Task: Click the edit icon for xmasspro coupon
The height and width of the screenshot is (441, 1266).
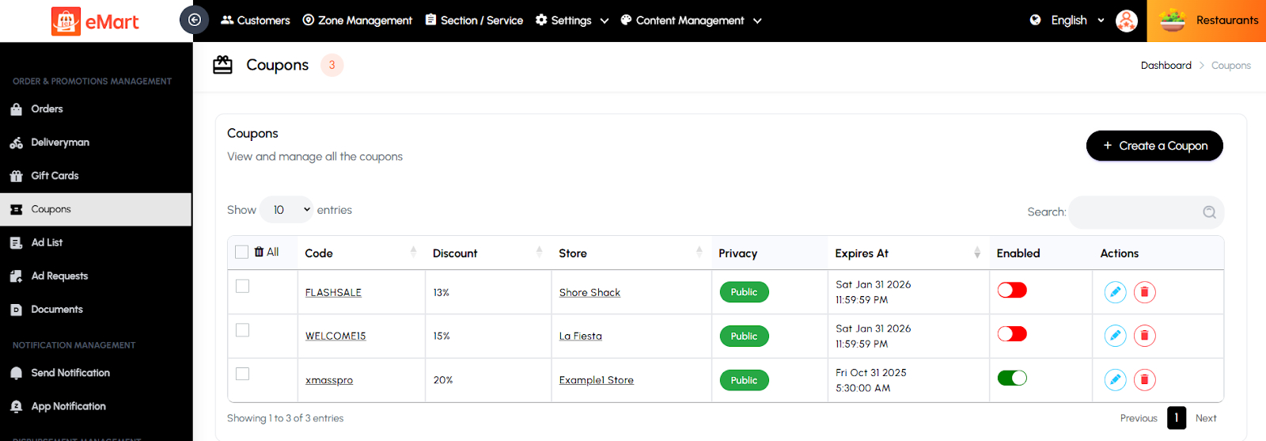Action: 1115,380
